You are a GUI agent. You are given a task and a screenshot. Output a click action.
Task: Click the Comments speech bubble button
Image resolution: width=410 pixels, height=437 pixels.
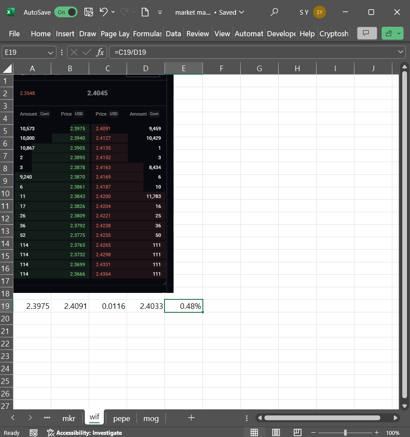pos(367,34)
